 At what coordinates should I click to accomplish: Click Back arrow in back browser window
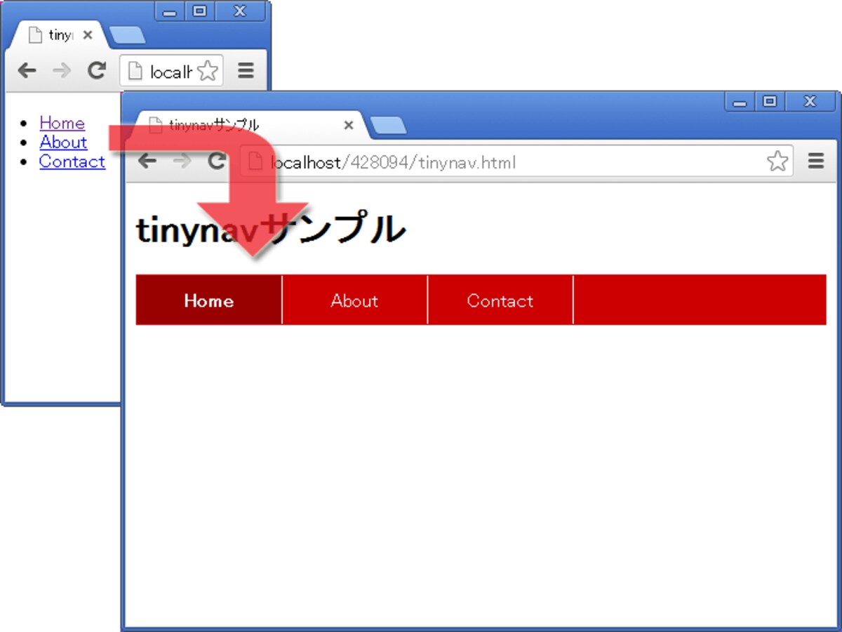pos(27,70)
